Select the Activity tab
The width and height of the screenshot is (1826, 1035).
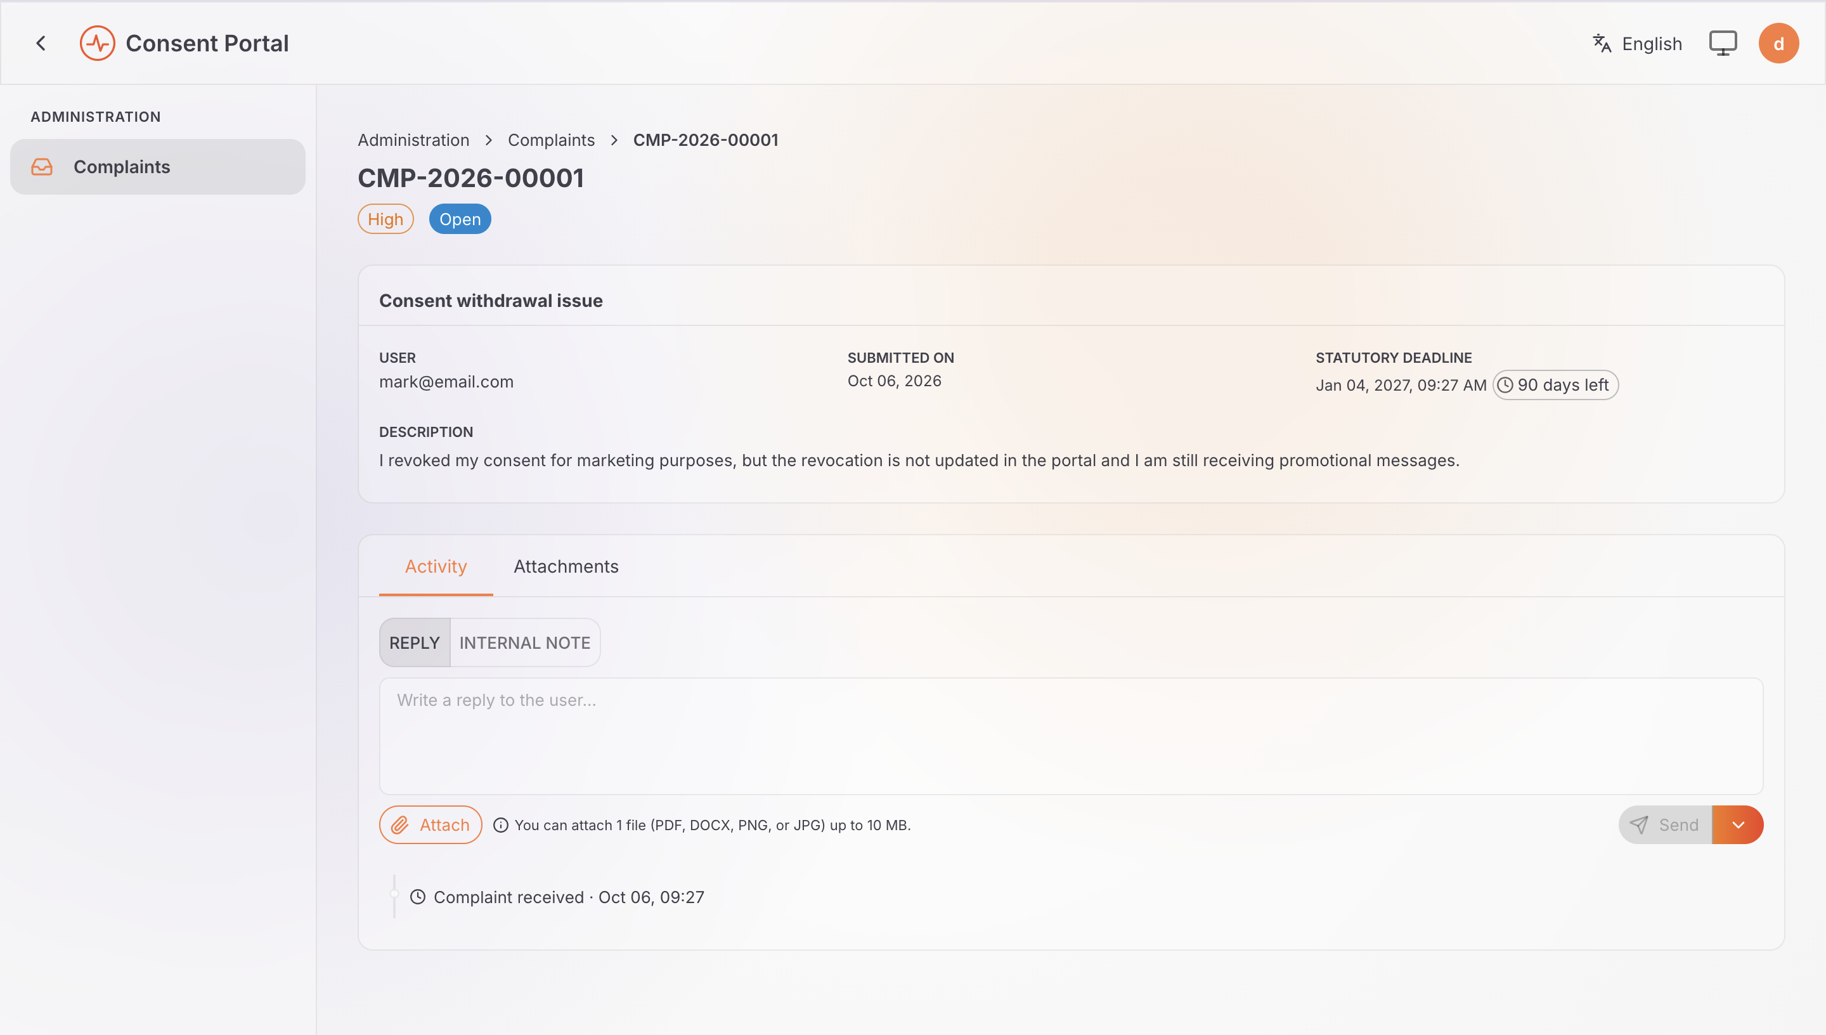coord(436,566)
